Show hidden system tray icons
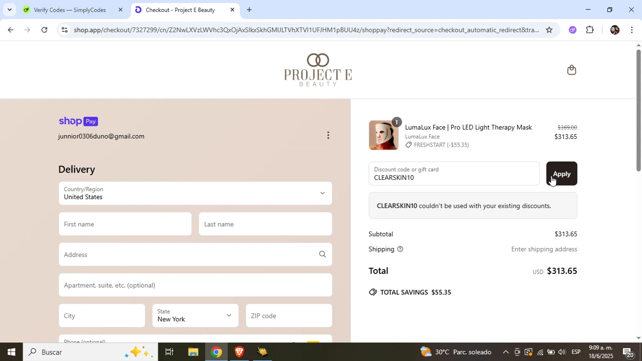The image size is (642, 361). tap(505, 352)
